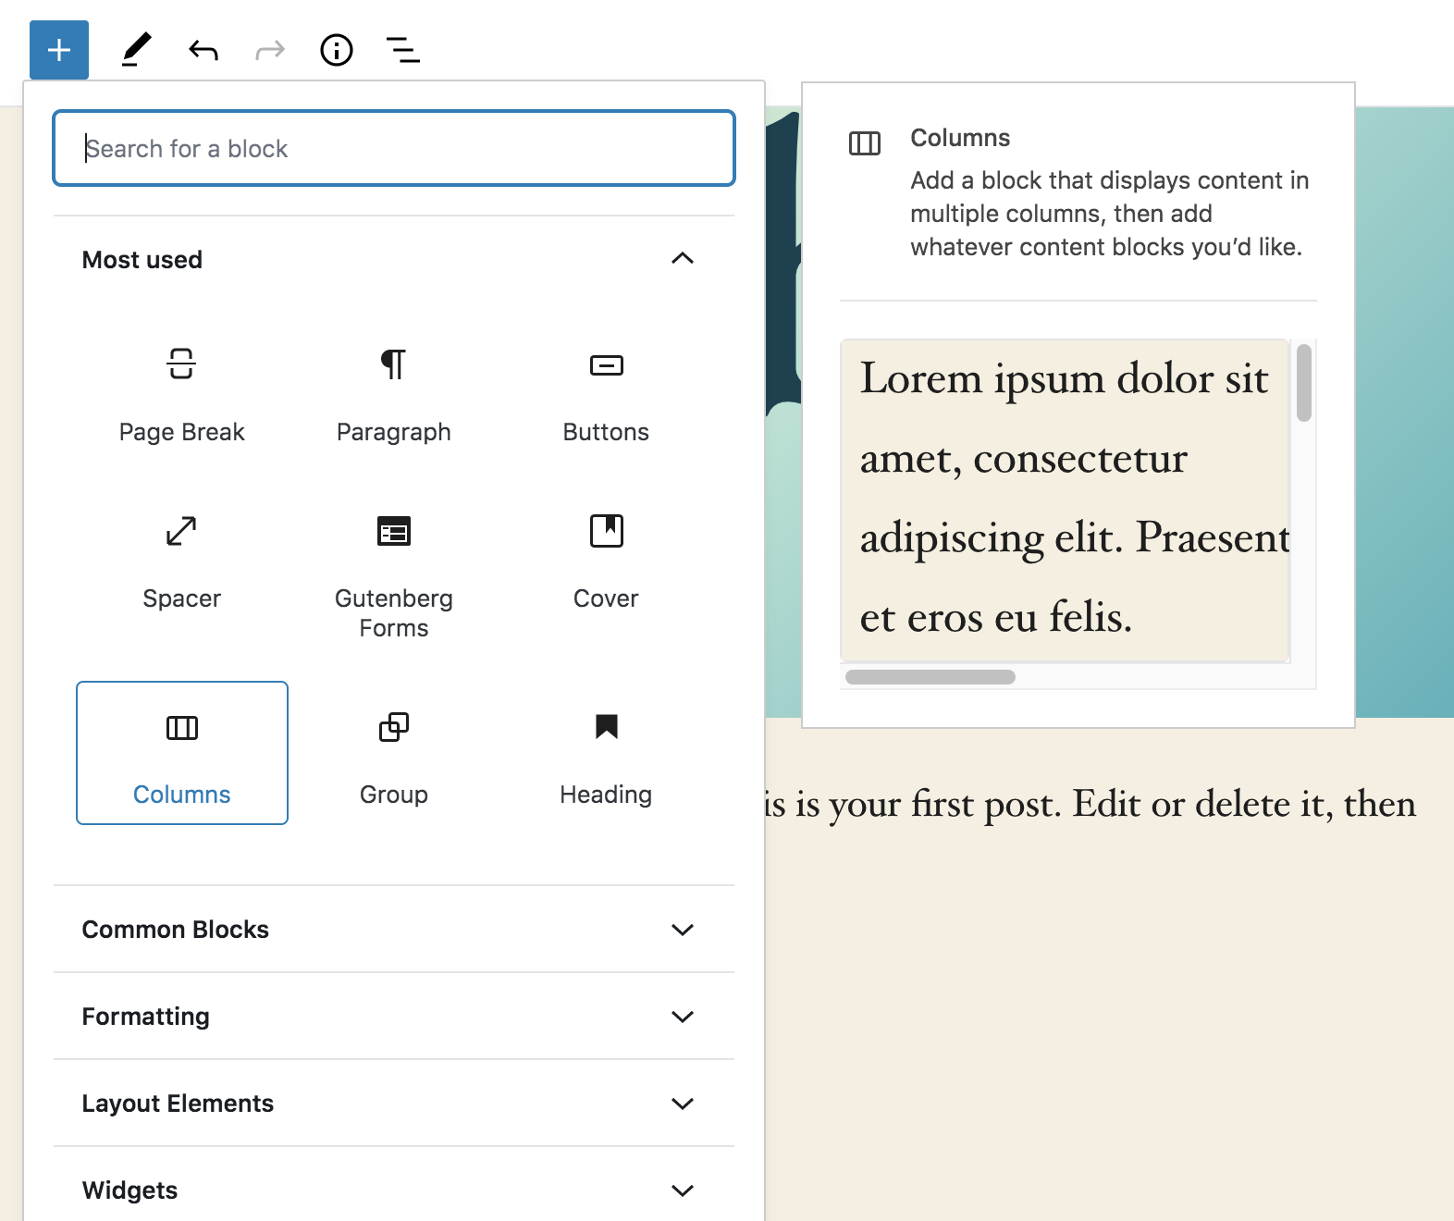Open the Block navigation list icon
Screen dimensions: 1454x1221
[403, 50]
